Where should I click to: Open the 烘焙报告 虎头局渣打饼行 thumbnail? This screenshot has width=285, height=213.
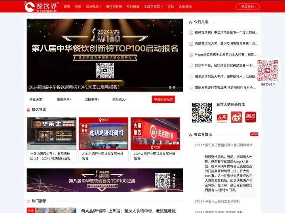pyautogui.click(x=103, y=133)
